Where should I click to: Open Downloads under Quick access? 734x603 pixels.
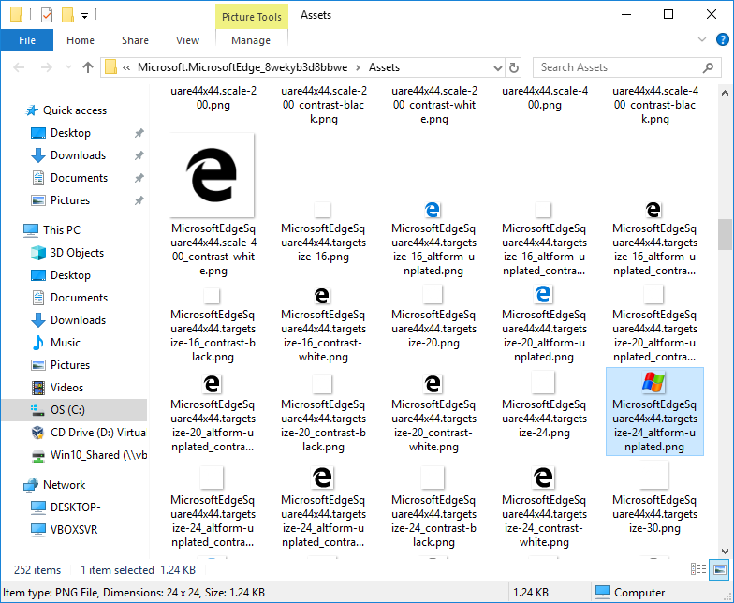click(x=78, y=155)
